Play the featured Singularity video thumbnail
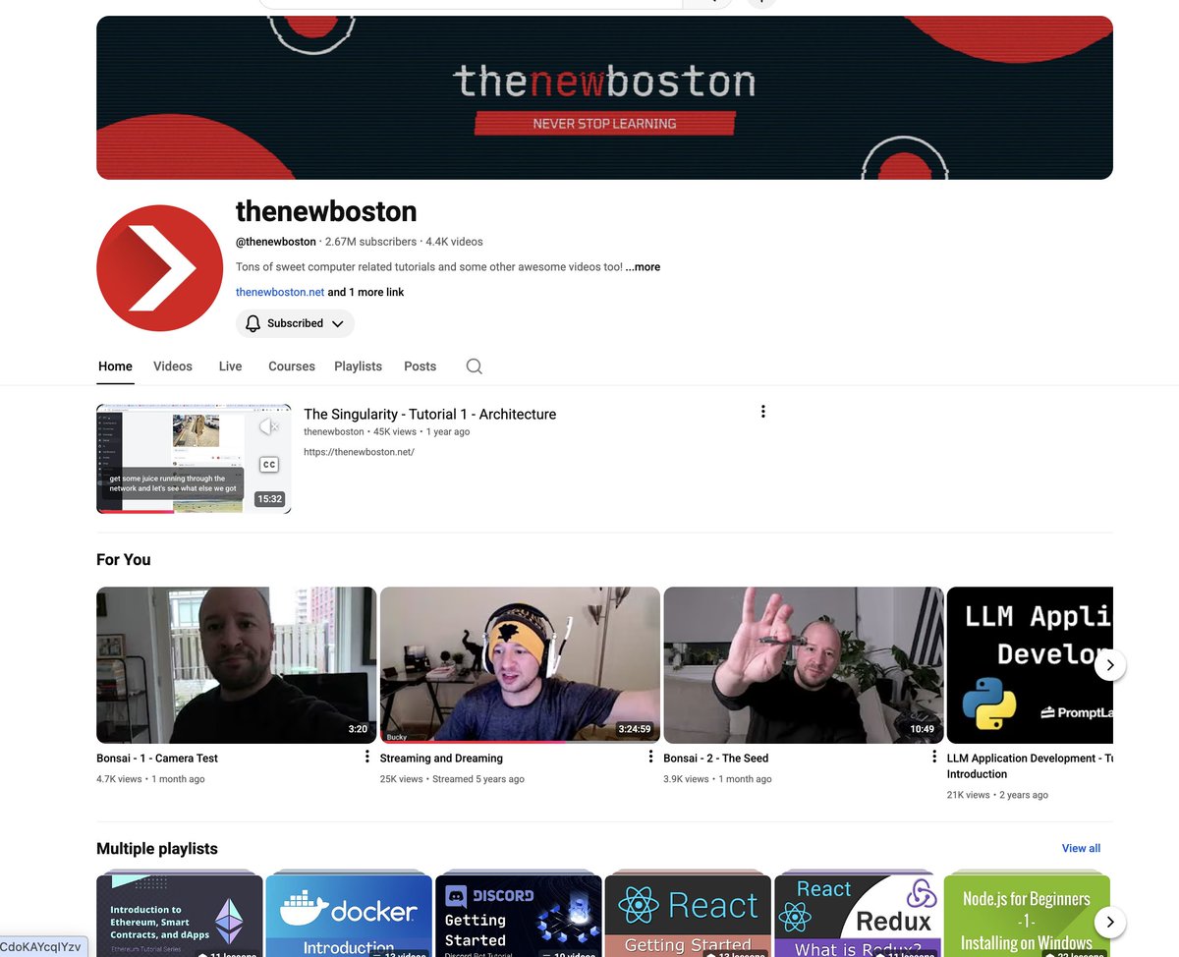The width and height of the screenshot is (1179, 957). (194, 459)
